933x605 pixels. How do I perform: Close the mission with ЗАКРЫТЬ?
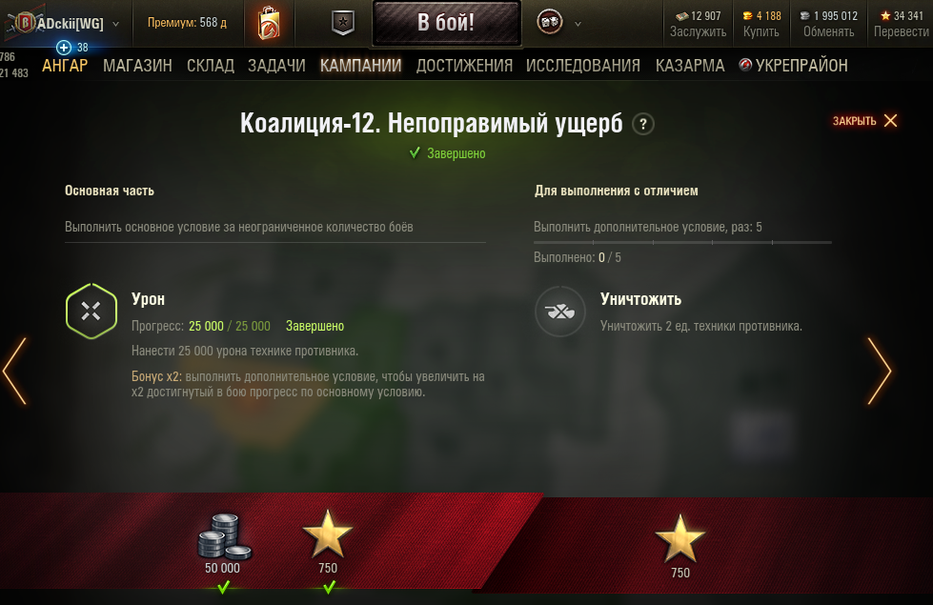click(x=864, y=121)
